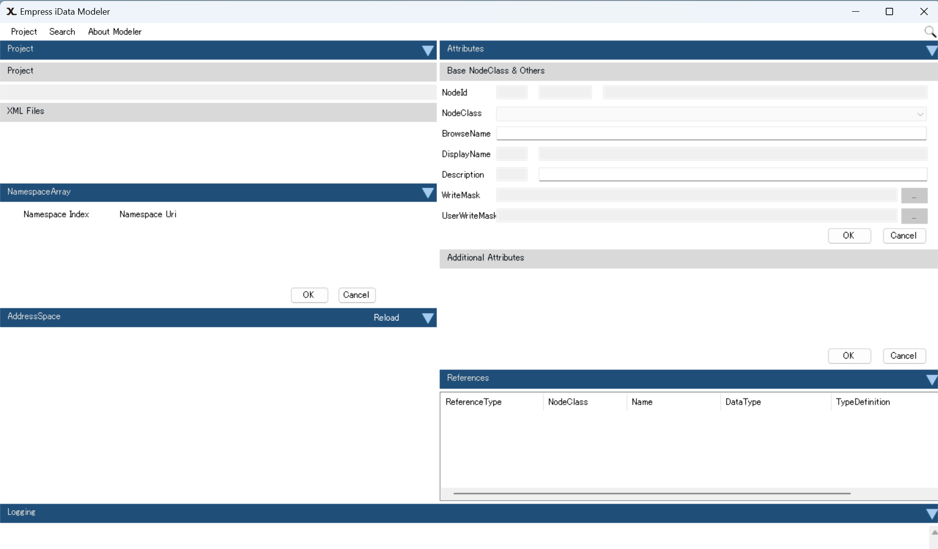Click the Logging scroll up arrow

(934, 532)
